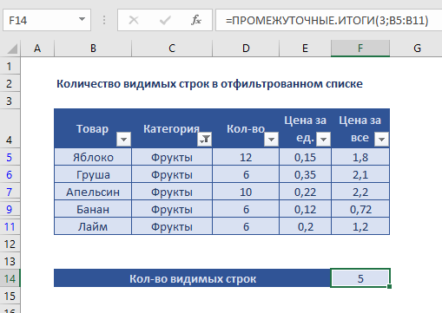Select column B header
The height and width of the screenshot is (313, 442).
93,49
